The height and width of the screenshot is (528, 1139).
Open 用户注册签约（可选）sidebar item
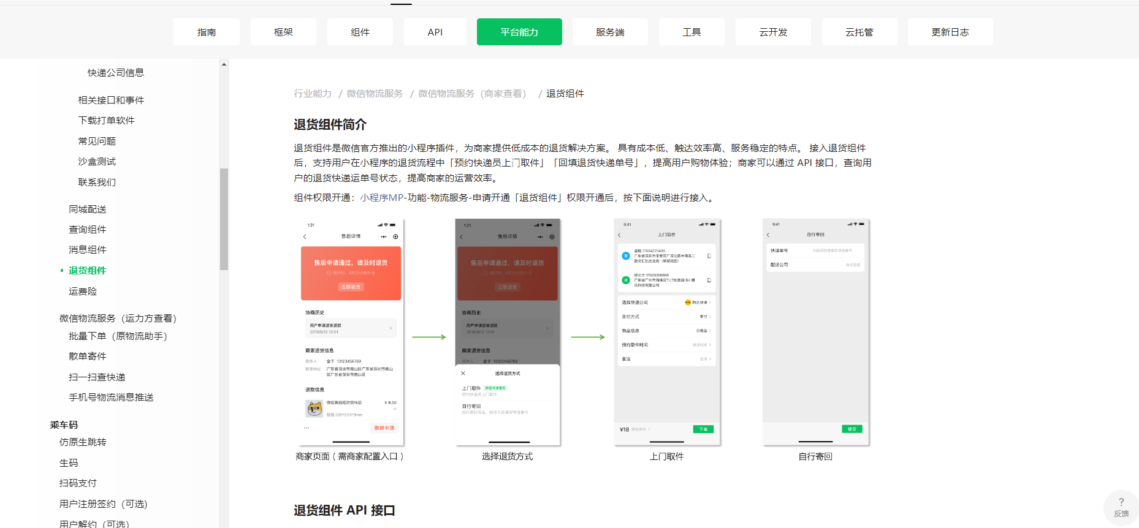(x=104, y=503)
